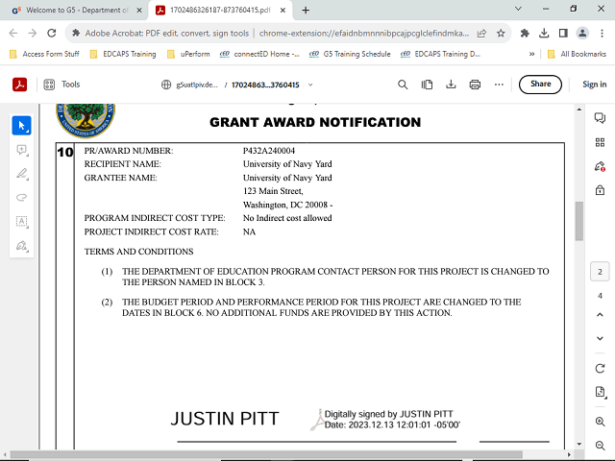Open the page view options icon
This screenshot has width=615, height=461.
(427, 85)
